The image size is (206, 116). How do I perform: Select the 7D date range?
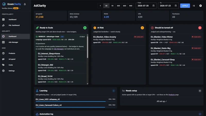tap(112, 6)
